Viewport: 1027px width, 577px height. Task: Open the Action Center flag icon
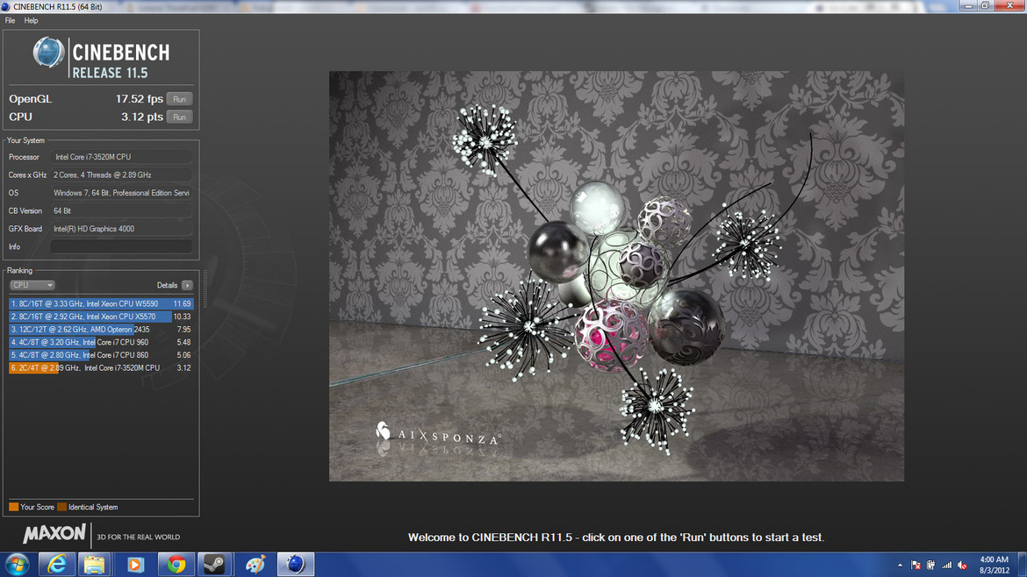[916, 566]
